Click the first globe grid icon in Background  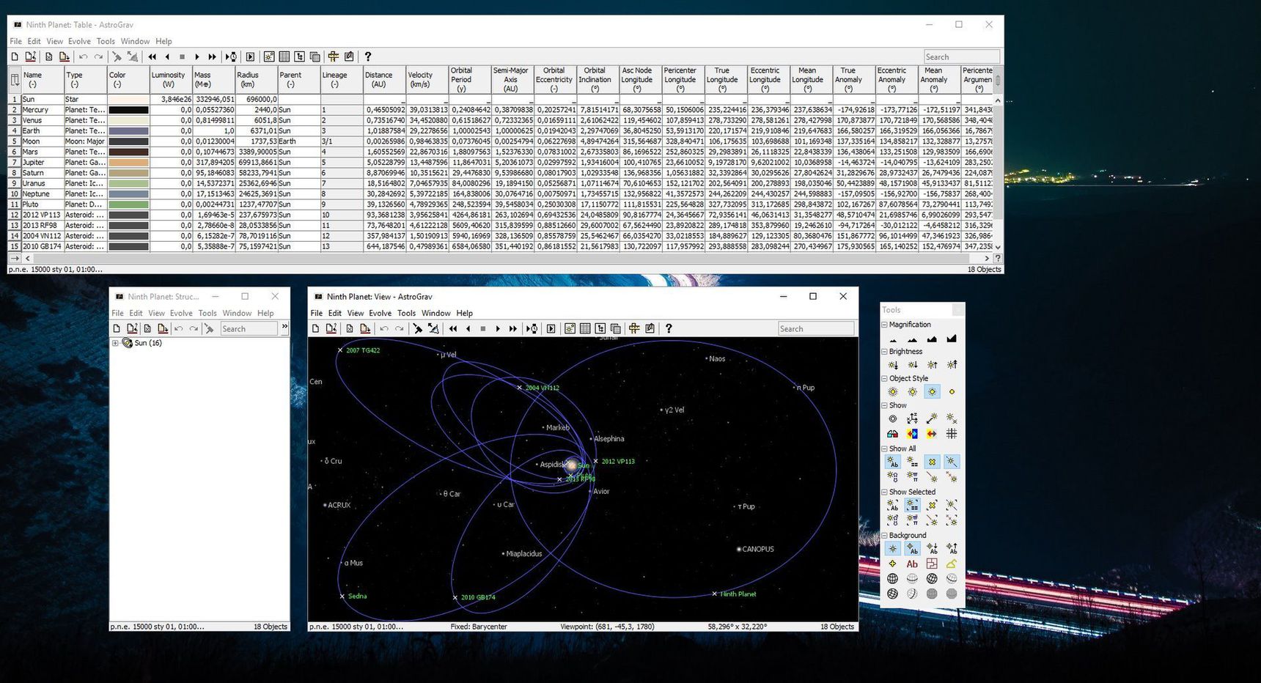(893, 579)
